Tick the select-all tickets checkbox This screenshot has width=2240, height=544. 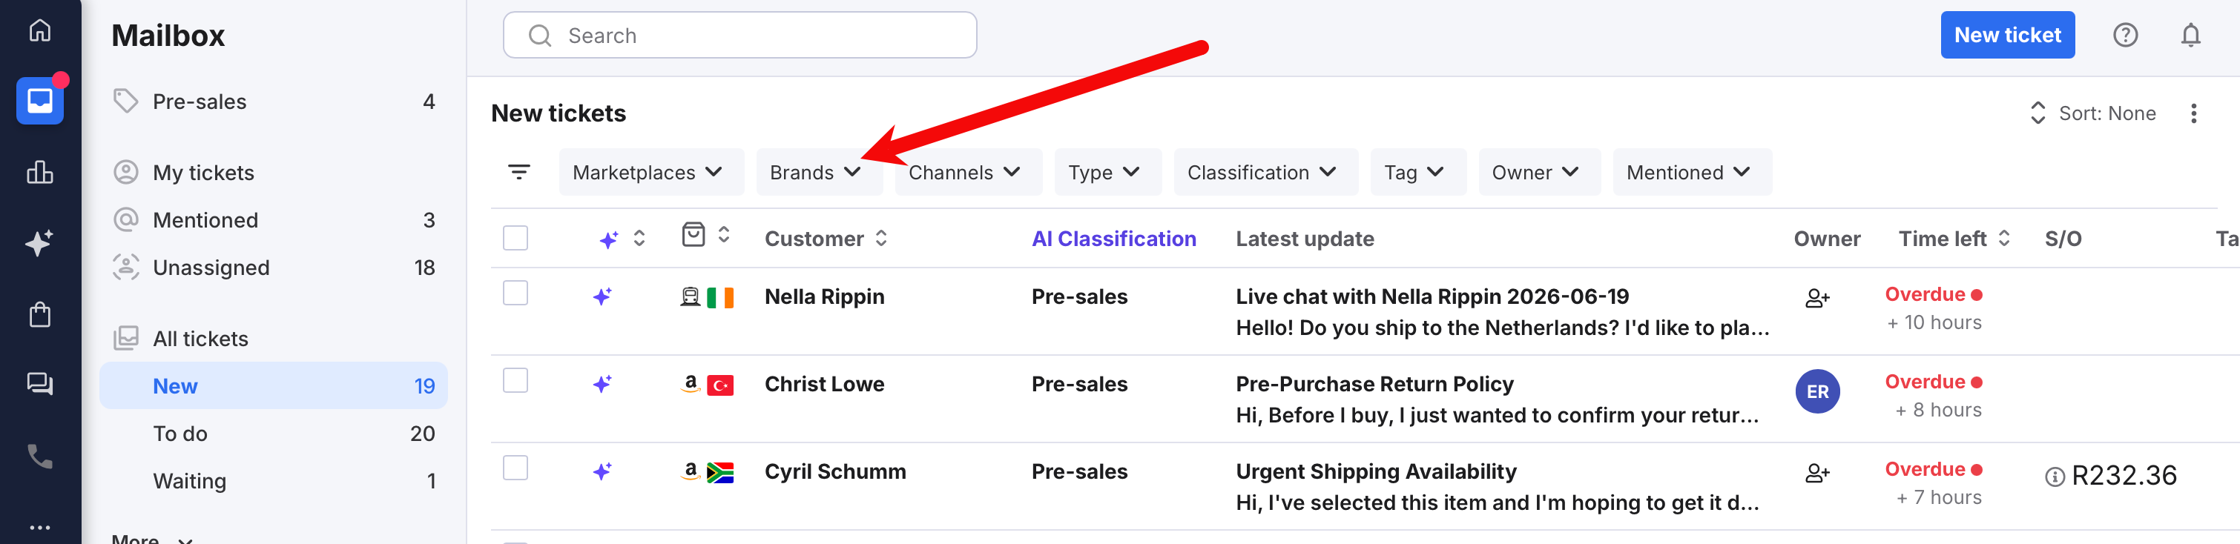click(515, 238)
